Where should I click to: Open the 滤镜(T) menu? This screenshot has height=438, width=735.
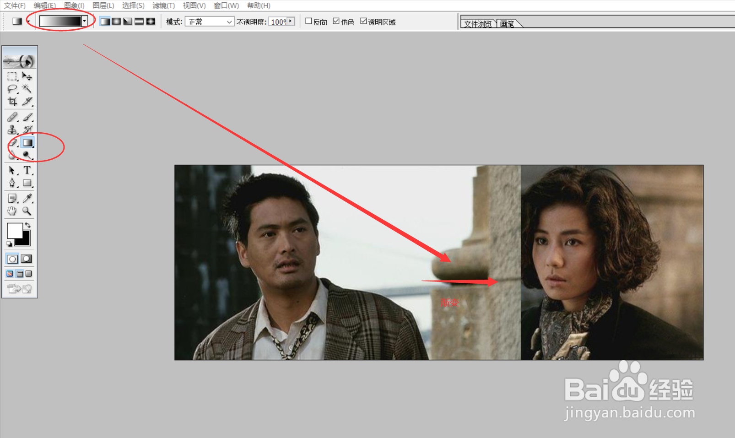[164, 5]
